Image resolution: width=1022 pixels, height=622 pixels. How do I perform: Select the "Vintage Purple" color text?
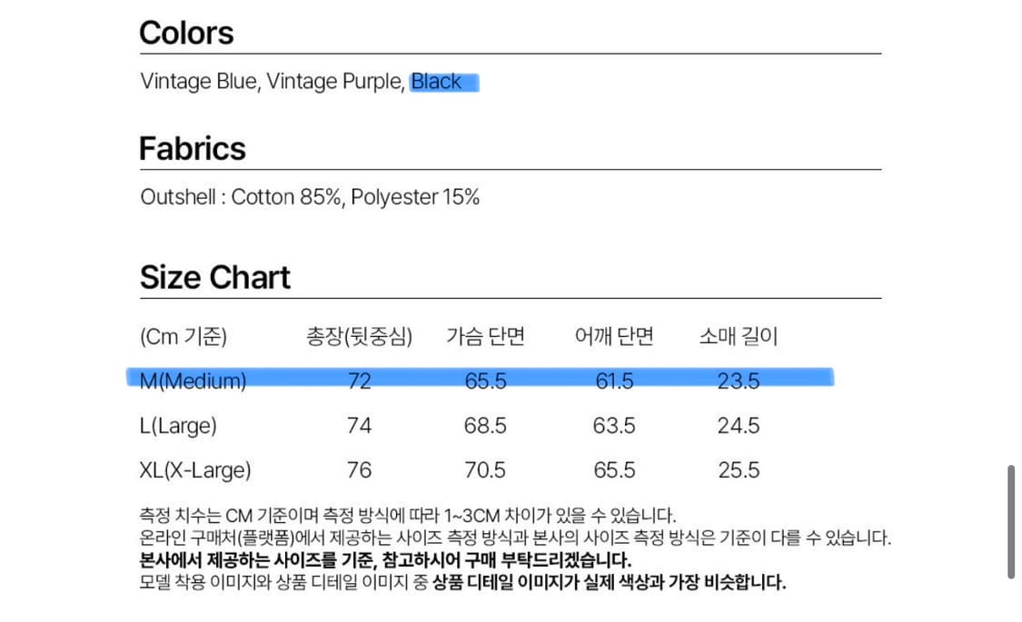coord(333,82)
